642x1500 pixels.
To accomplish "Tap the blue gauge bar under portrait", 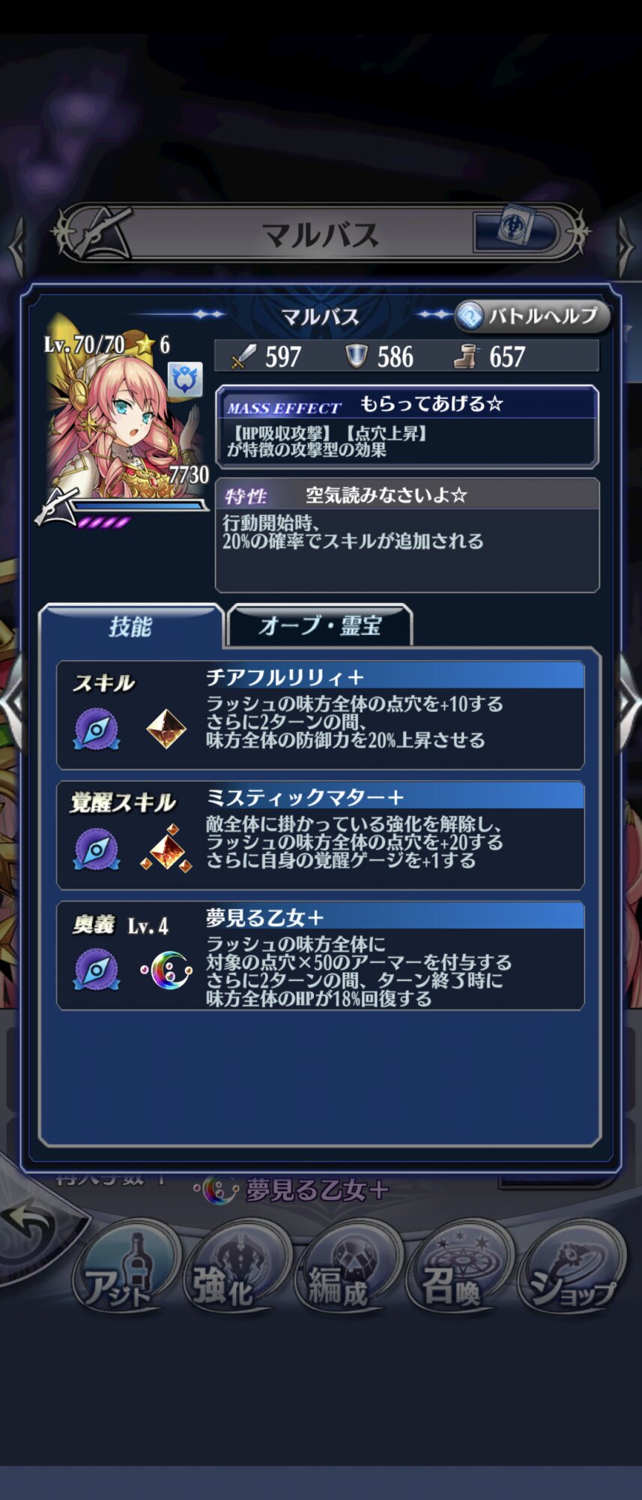I will [x=139, y=505].
